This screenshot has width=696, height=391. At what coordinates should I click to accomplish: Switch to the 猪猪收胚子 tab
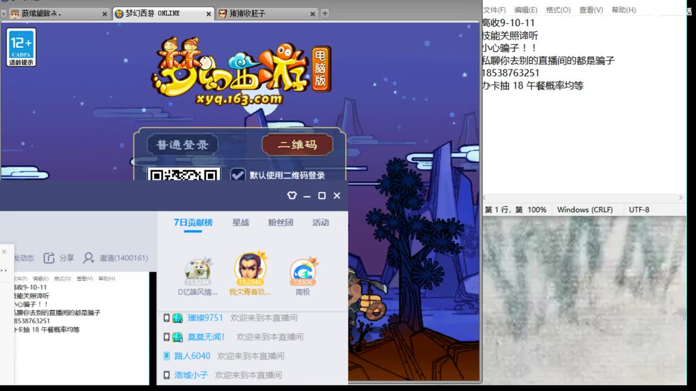(266, 14)
